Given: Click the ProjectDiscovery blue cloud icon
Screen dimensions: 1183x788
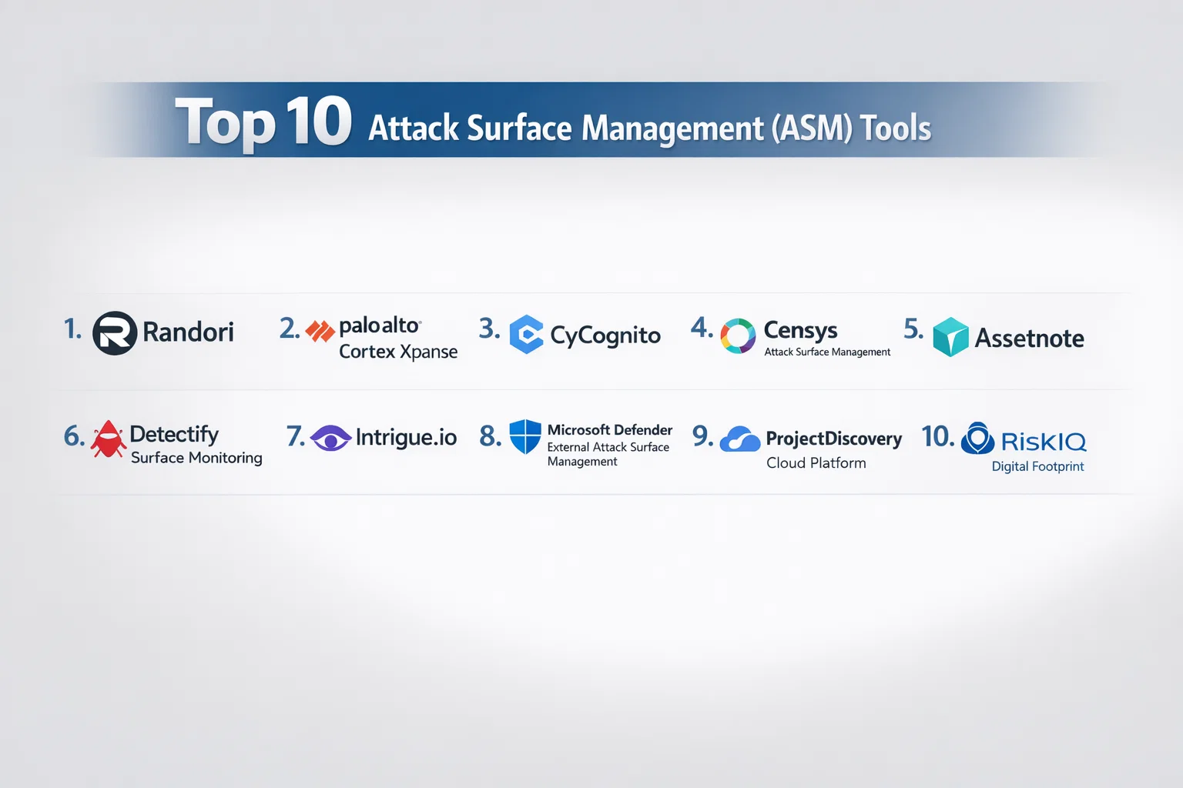Looking at the screenshot, I should pyautogui.click(x=739, y=439).
